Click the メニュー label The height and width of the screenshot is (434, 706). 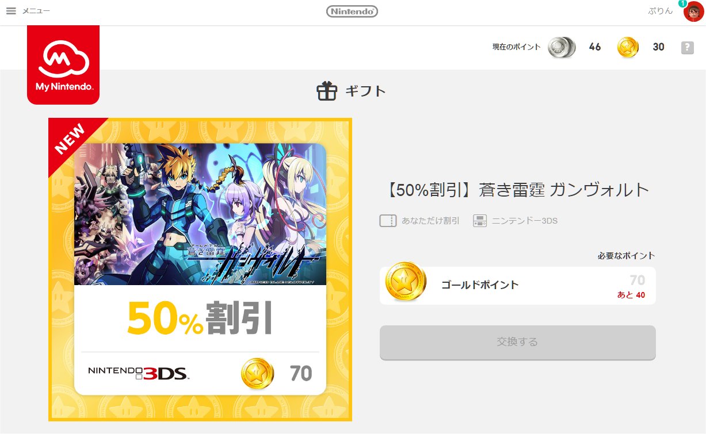(36, 11)
